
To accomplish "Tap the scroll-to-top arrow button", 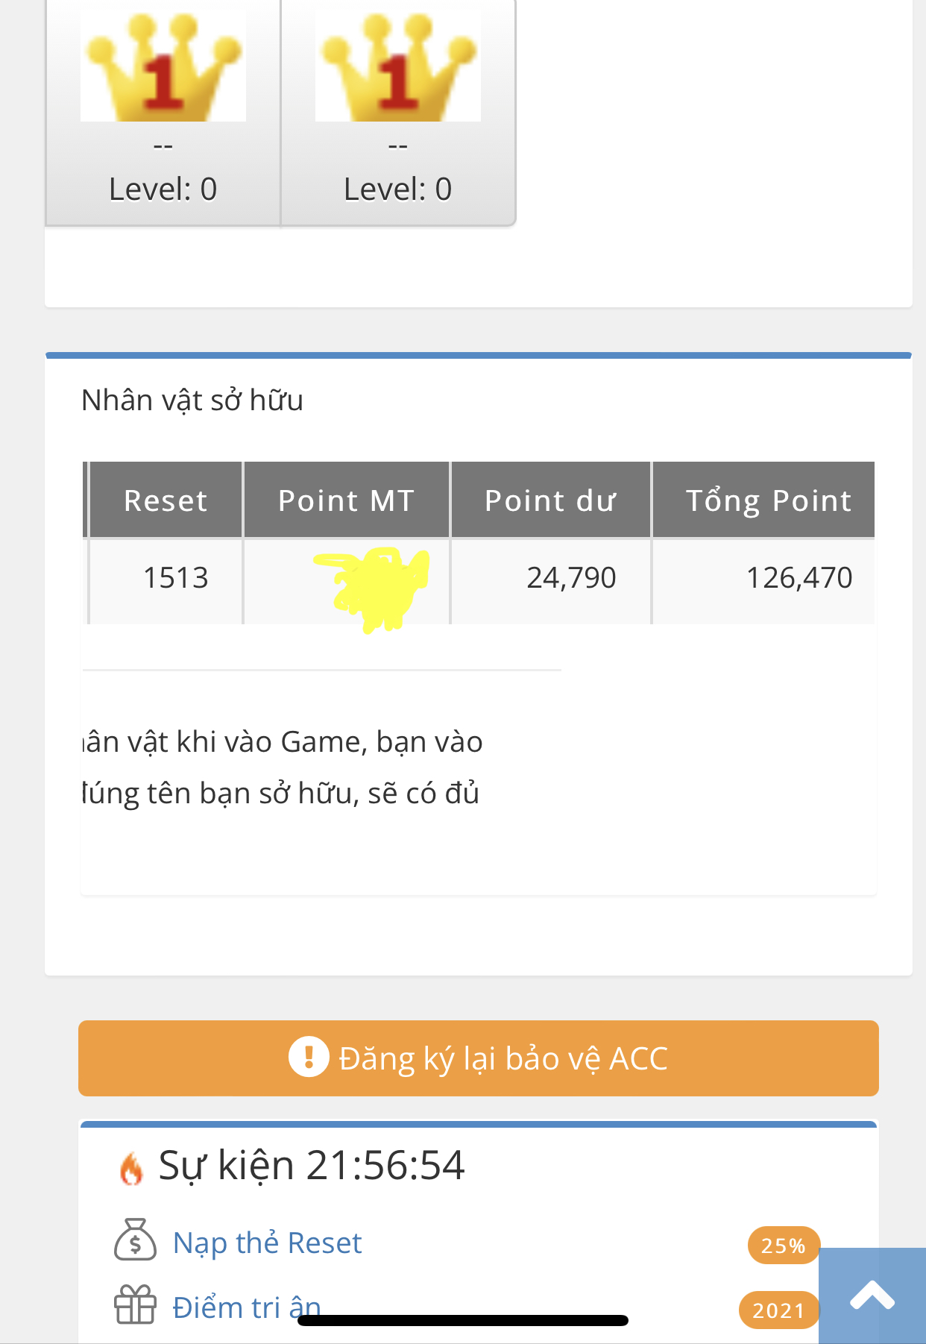I will click(872, 1296).
